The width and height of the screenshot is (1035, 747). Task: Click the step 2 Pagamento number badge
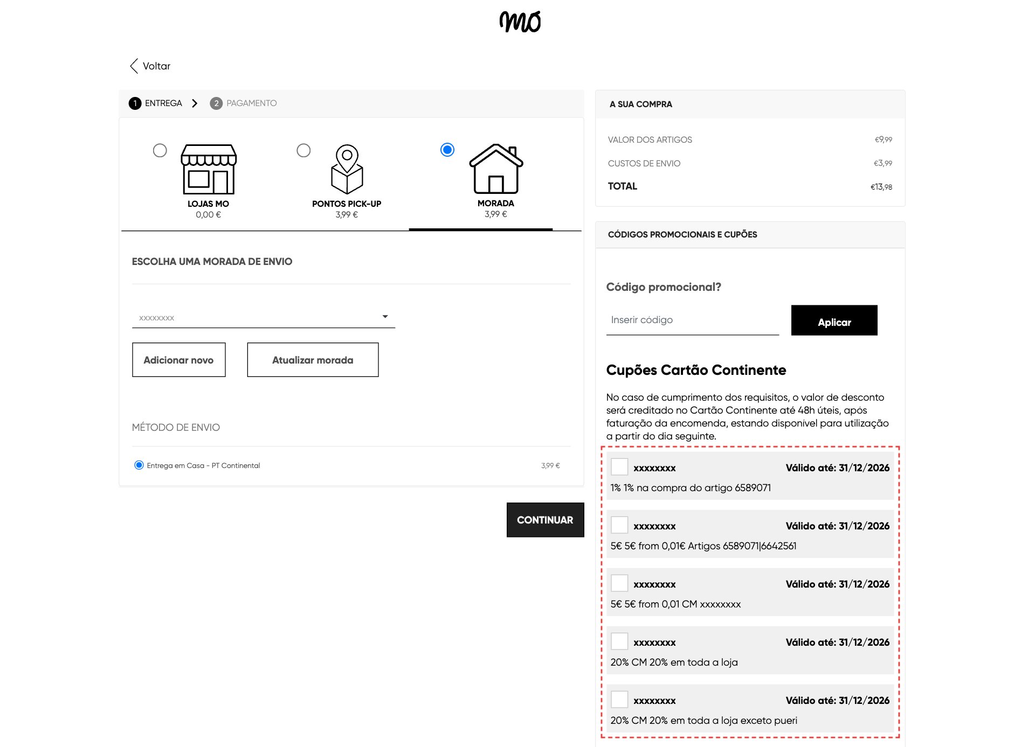[216, 103]
